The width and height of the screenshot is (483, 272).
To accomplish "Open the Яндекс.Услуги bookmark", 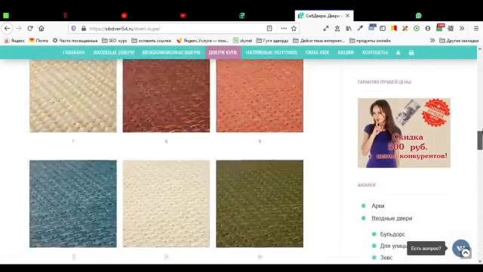I will 202,40.
